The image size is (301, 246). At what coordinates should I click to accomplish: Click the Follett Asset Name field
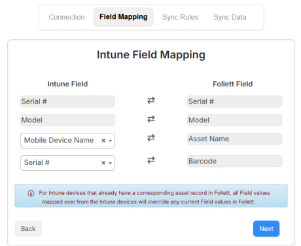[235, 139]
